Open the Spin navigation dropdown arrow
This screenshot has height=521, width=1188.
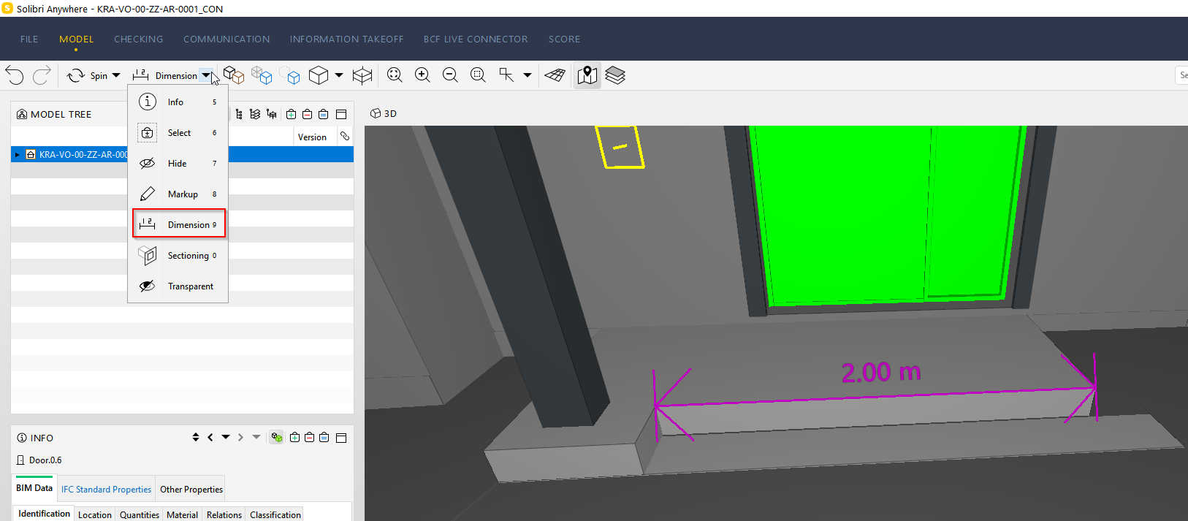click(116, 75)
